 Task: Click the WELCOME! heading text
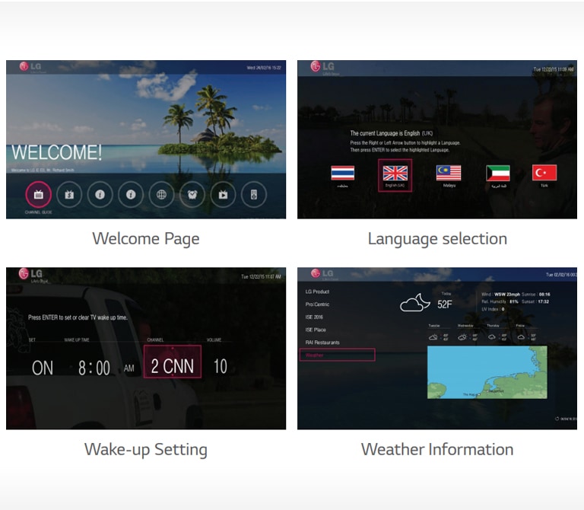click(x=56, y=152)
